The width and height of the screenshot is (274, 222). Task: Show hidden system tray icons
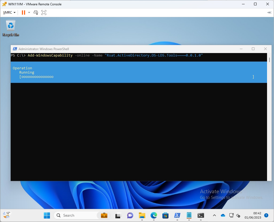tap(214, 216)
